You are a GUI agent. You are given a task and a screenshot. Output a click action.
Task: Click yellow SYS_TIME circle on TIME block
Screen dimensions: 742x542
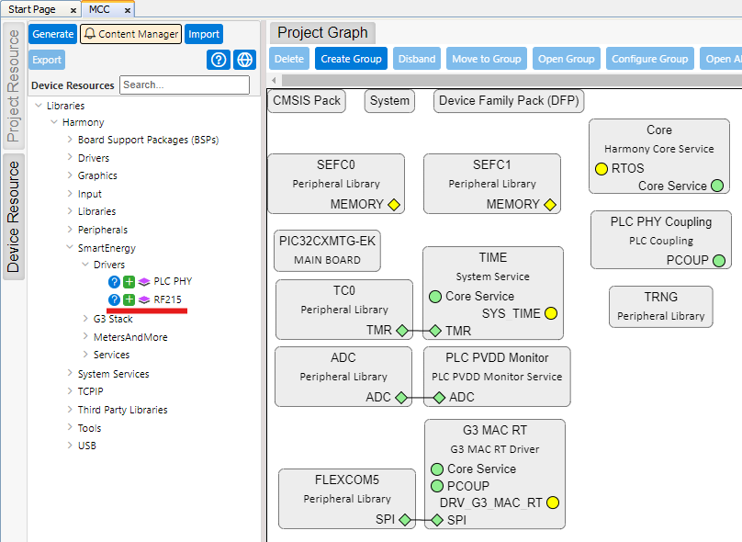click(551, 313)
